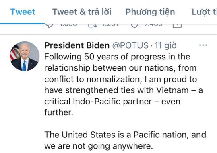Click the President Biden display name

coord(77,45)
